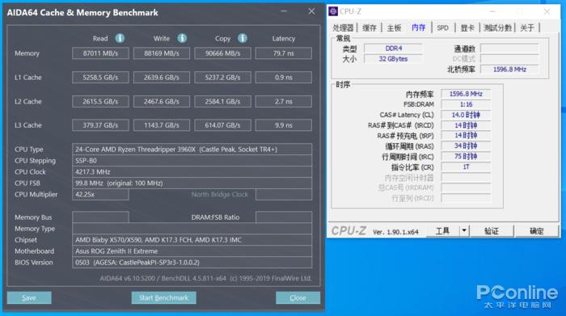The image size is (566, 316).
Task: Click L3 Cache latency 9.9 ns
Action: (283, 125)
